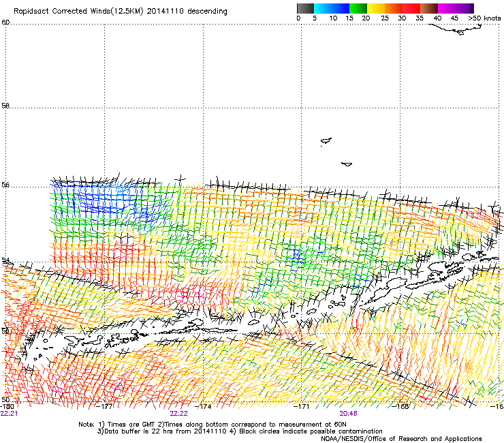504x443 pixels.
Task: Click the coastline outline at top right corner
Action: [456, 29]
